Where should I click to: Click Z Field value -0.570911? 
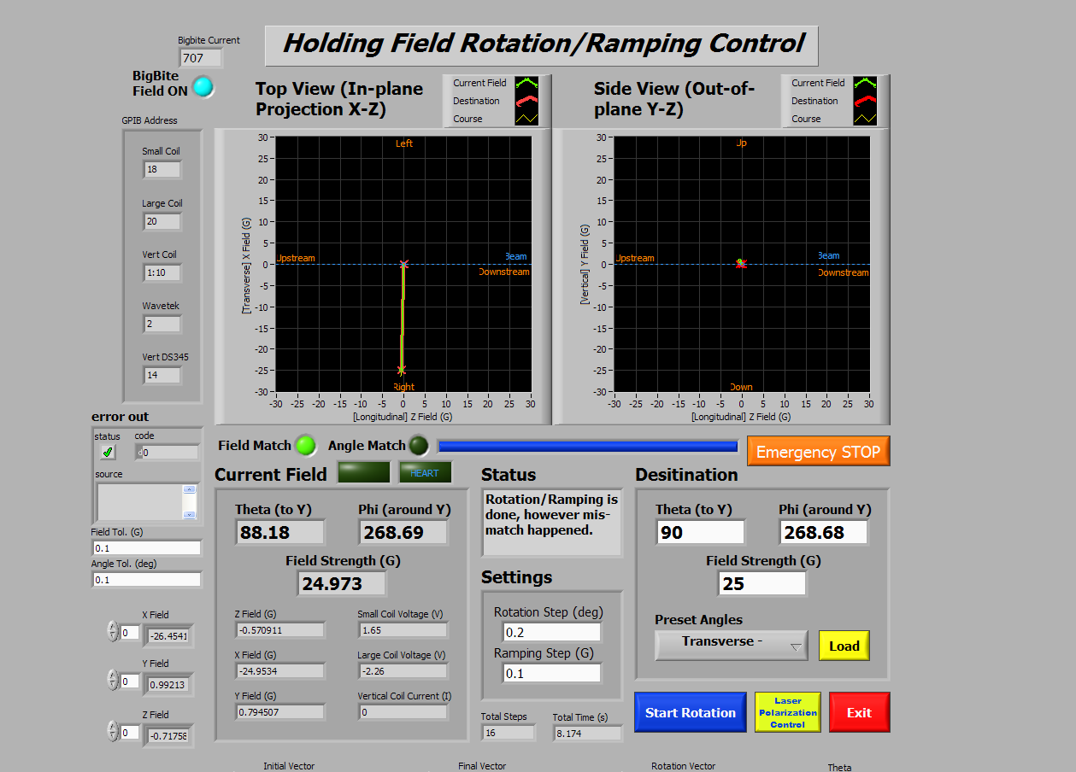[x=280, y=630]
